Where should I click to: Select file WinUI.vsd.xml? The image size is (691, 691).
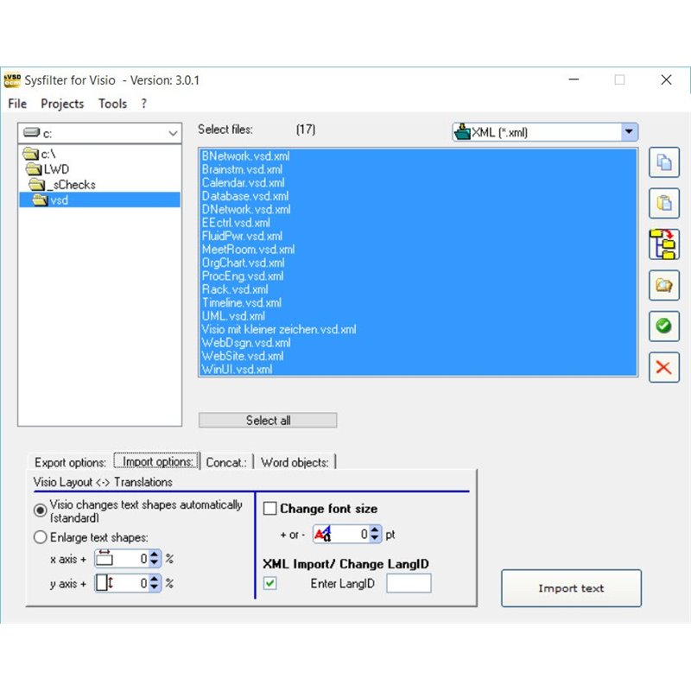click(x=418, y=370)
